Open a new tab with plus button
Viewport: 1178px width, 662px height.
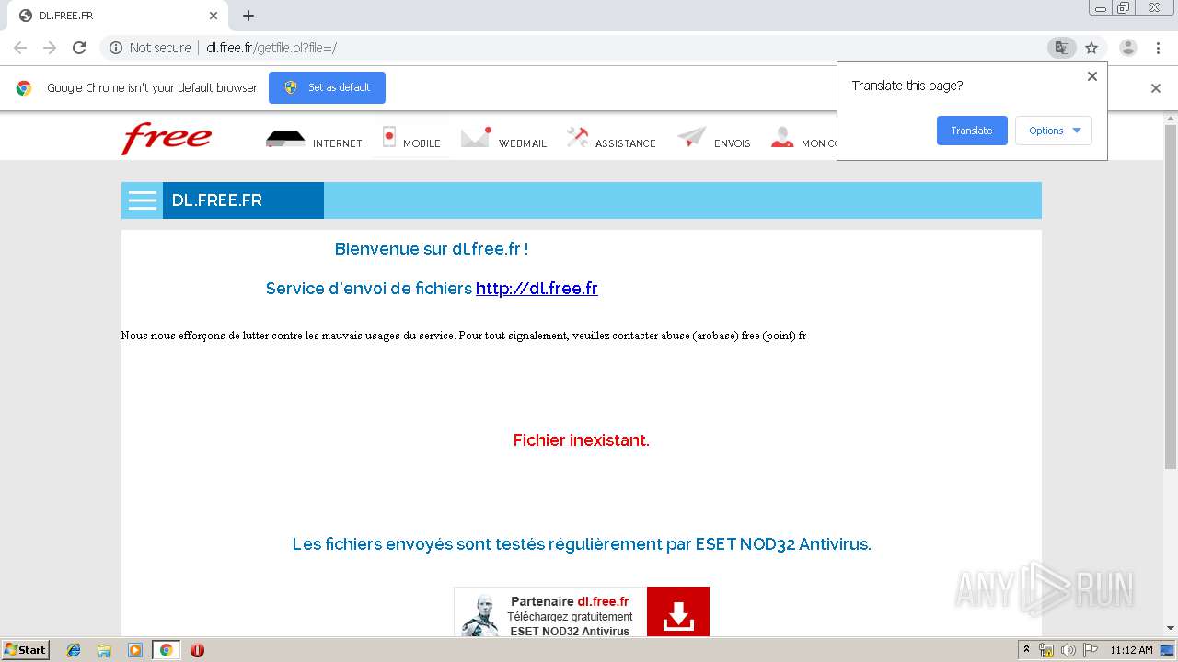248,16
